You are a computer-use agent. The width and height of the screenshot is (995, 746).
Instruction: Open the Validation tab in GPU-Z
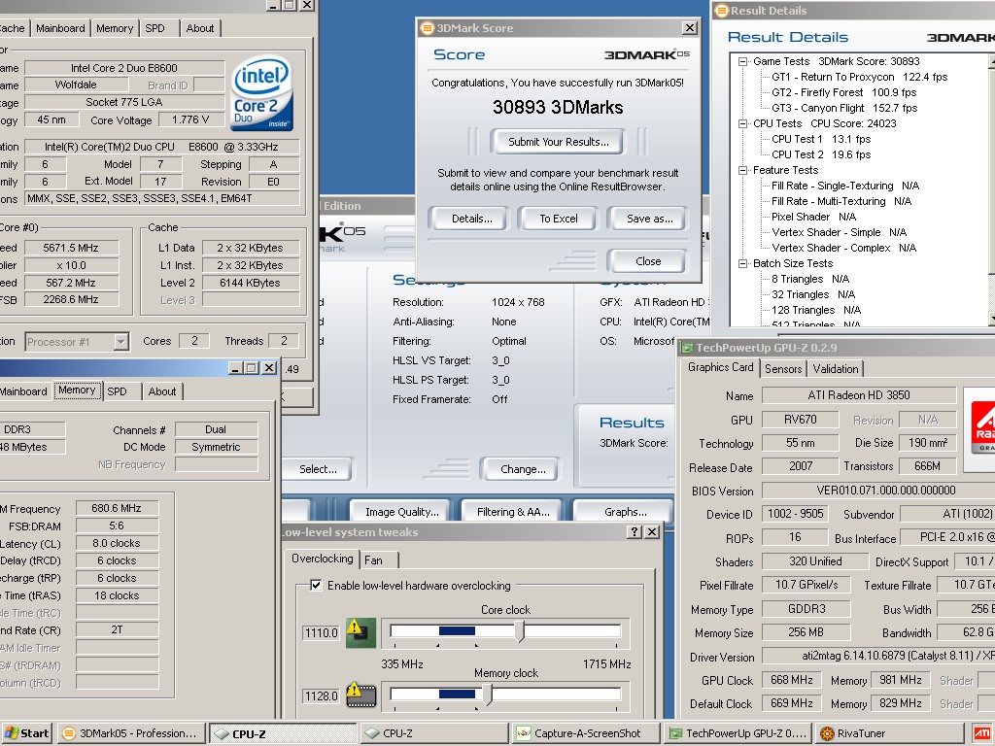(x=835, y=369)
